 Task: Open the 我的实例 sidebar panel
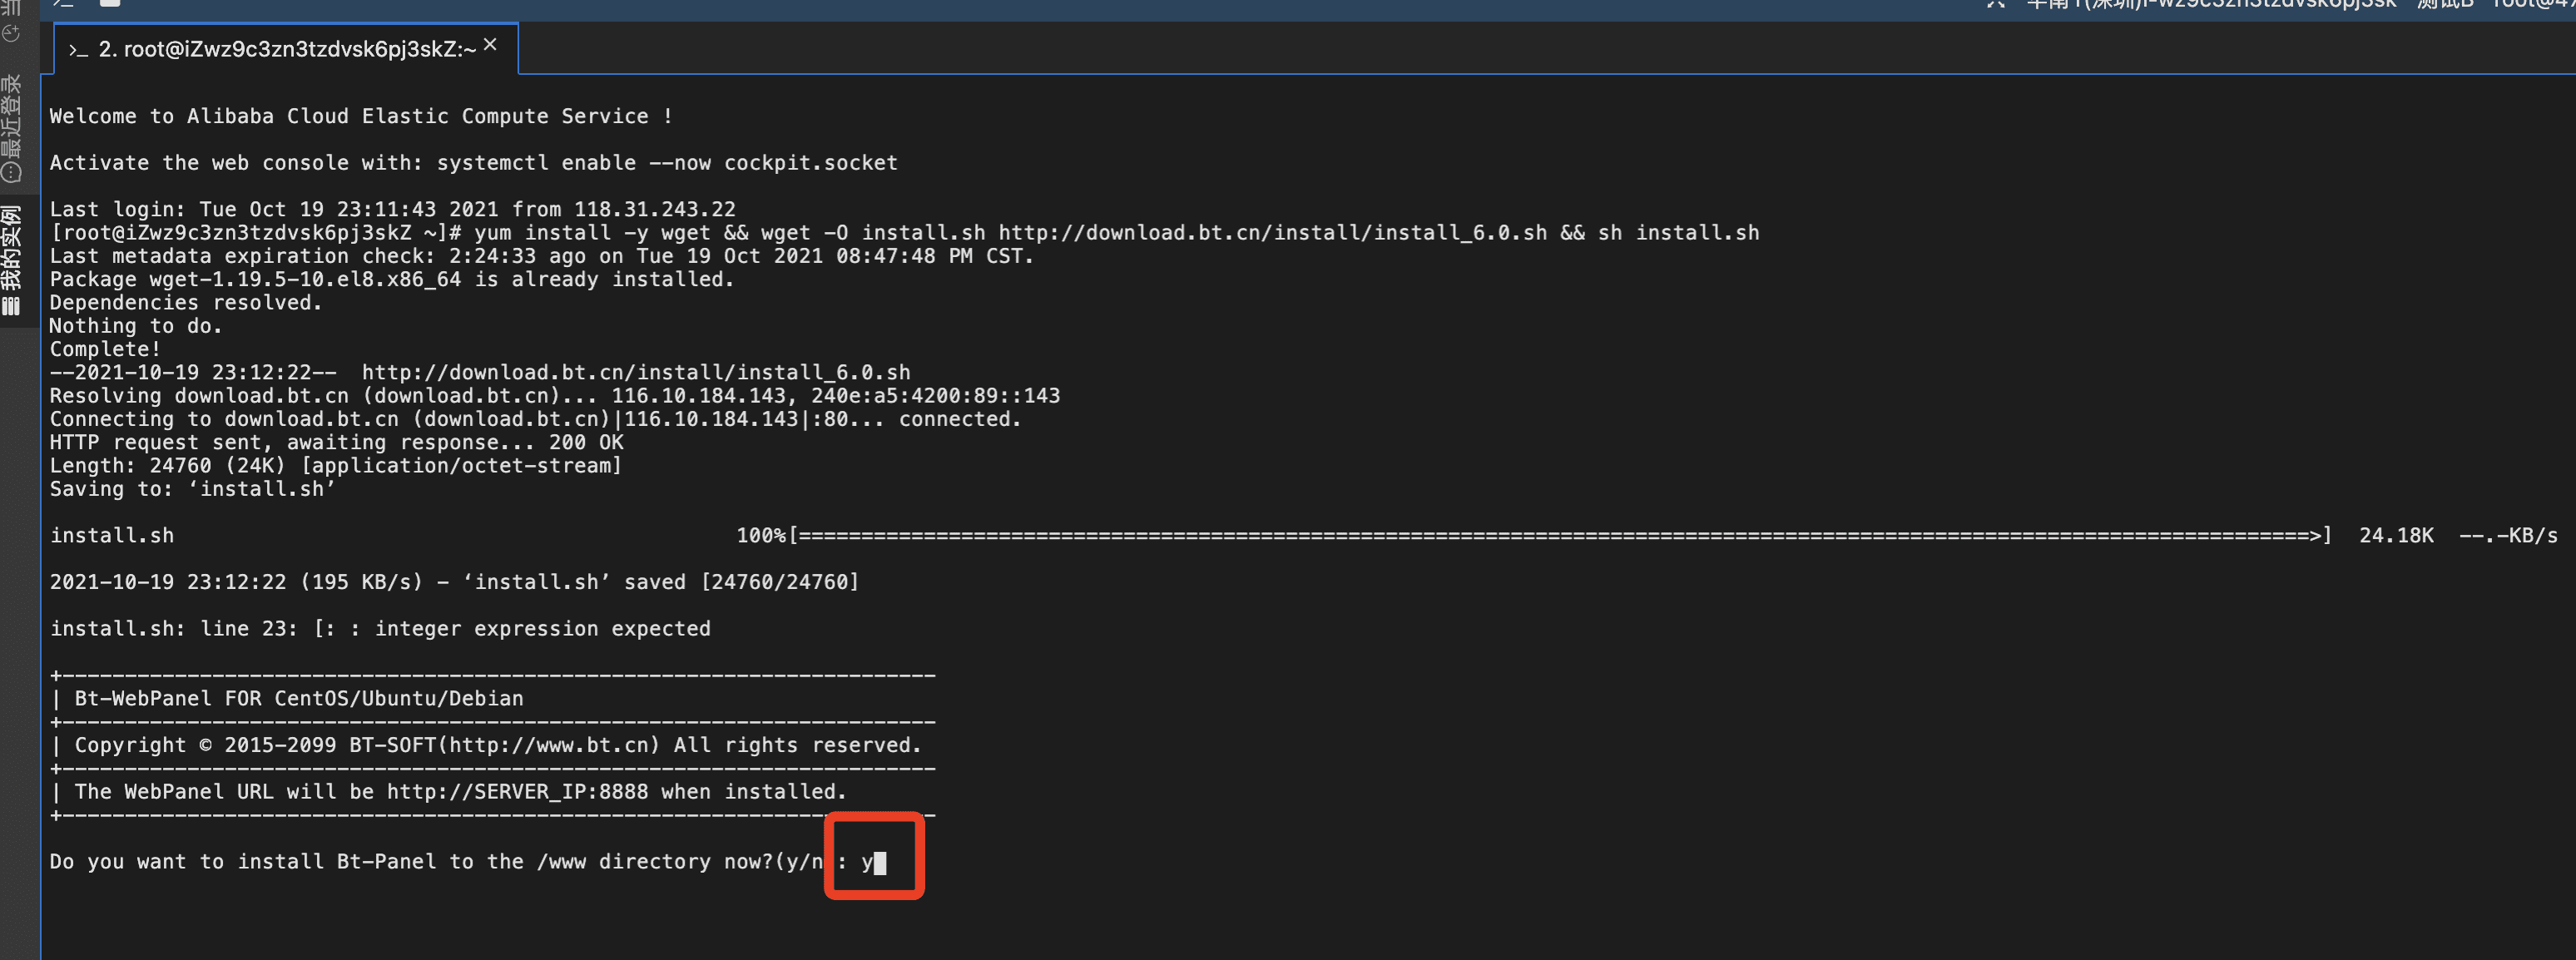click(x=12, y=246)
